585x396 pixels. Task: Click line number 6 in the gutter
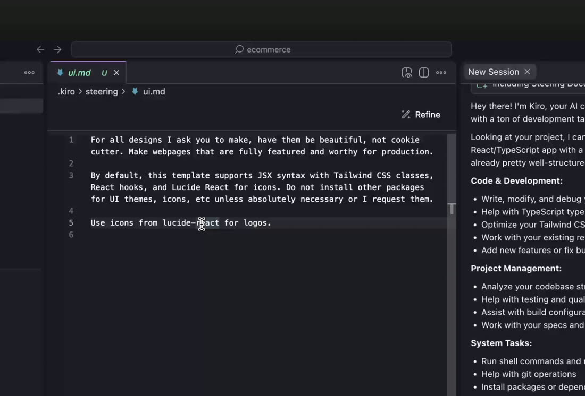(x=71, y=235)
